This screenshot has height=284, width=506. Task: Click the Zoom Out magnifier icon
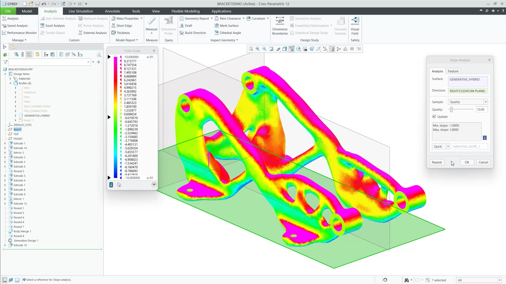[264, 49]
